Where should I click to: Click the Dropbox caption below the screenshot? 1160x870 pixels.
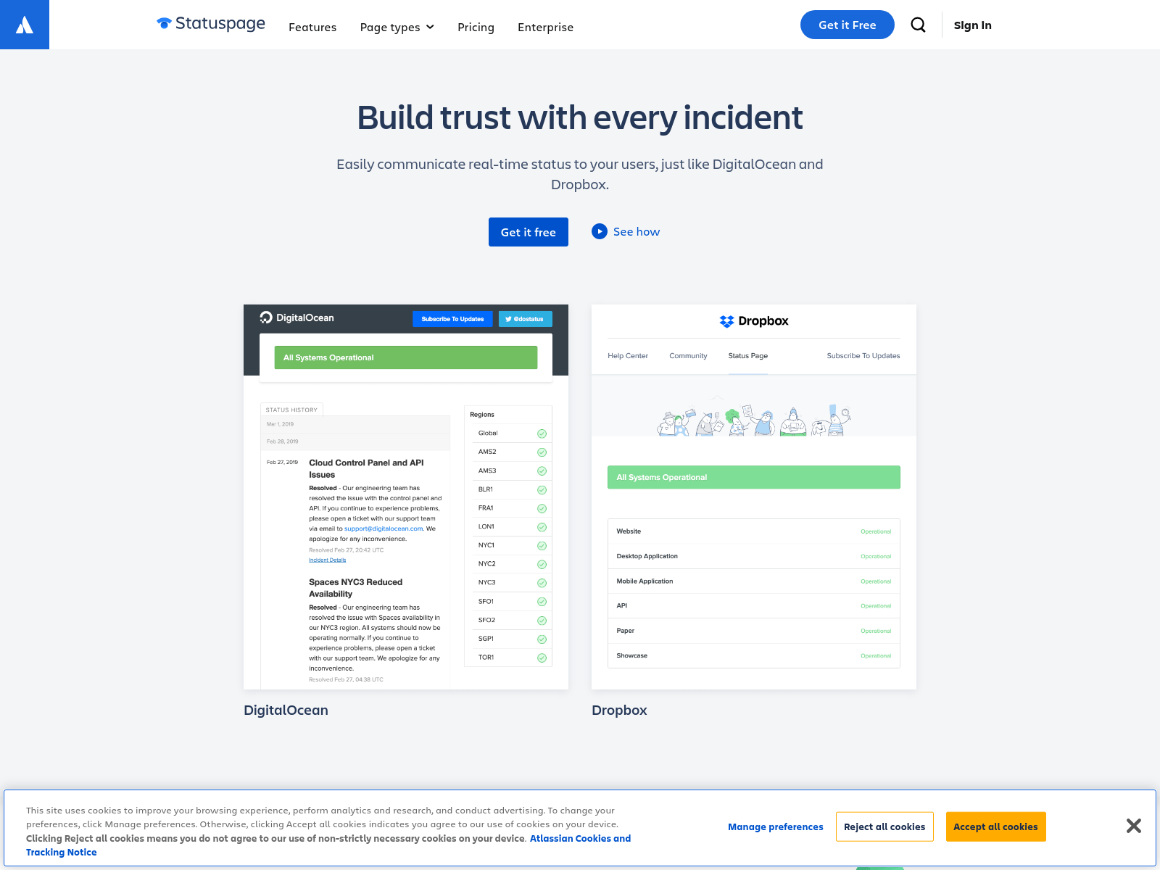[619, 710]
